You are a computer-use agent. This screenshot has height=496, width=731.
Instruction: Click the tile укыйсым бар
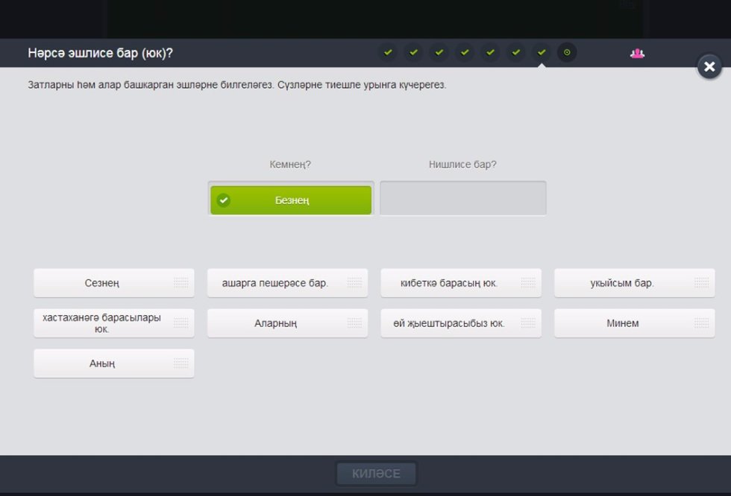coord(621,283)
